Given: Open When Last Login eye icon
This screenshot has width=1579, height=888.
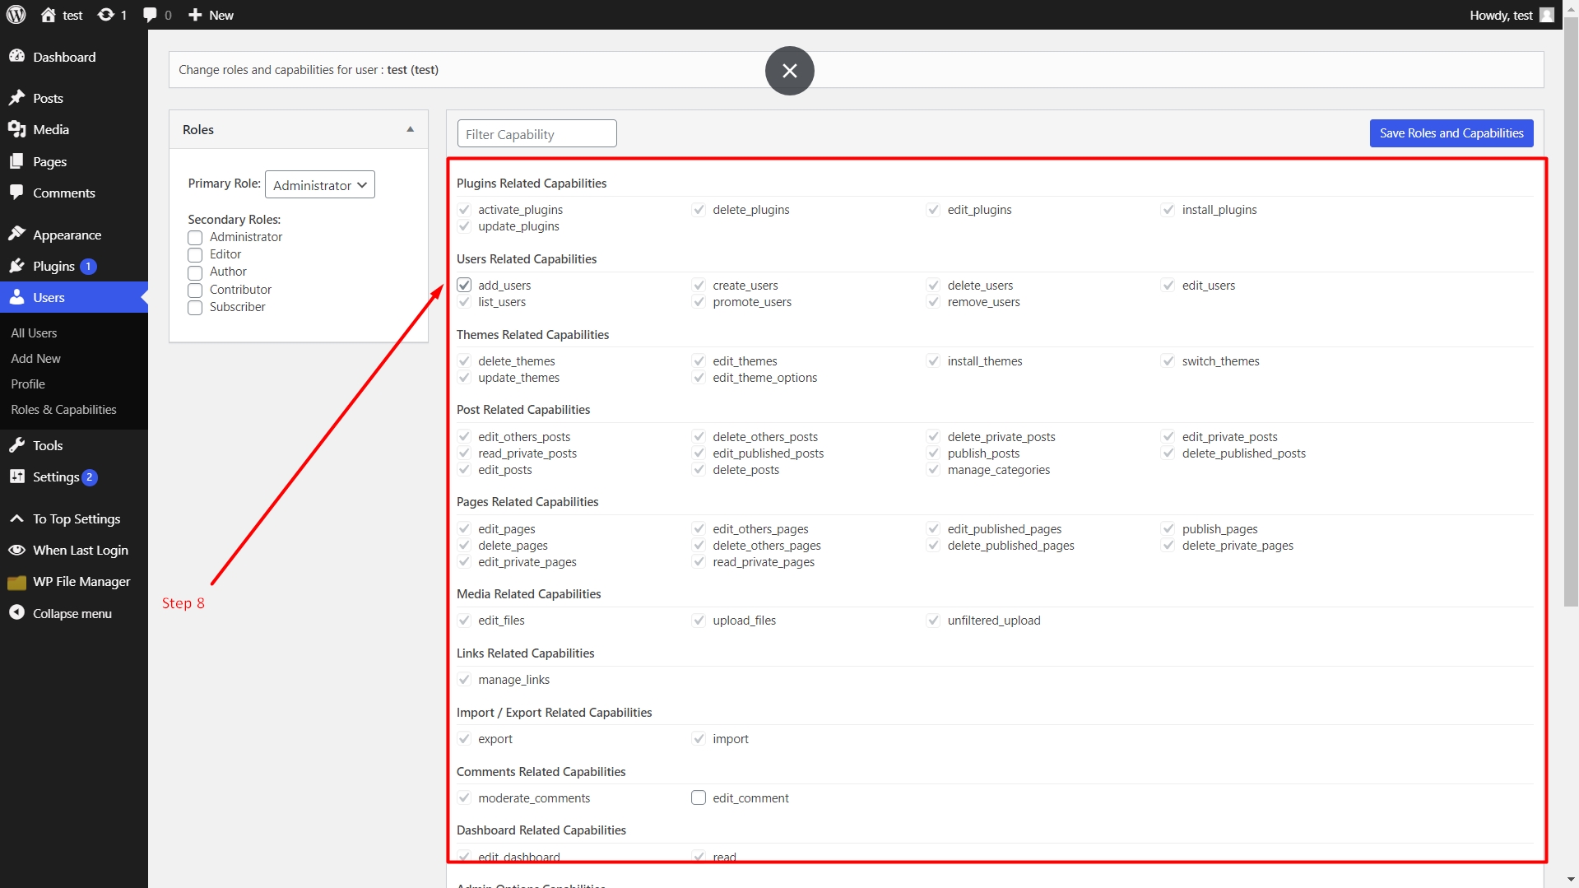Looking at the screenshot, I should point(16,550).
